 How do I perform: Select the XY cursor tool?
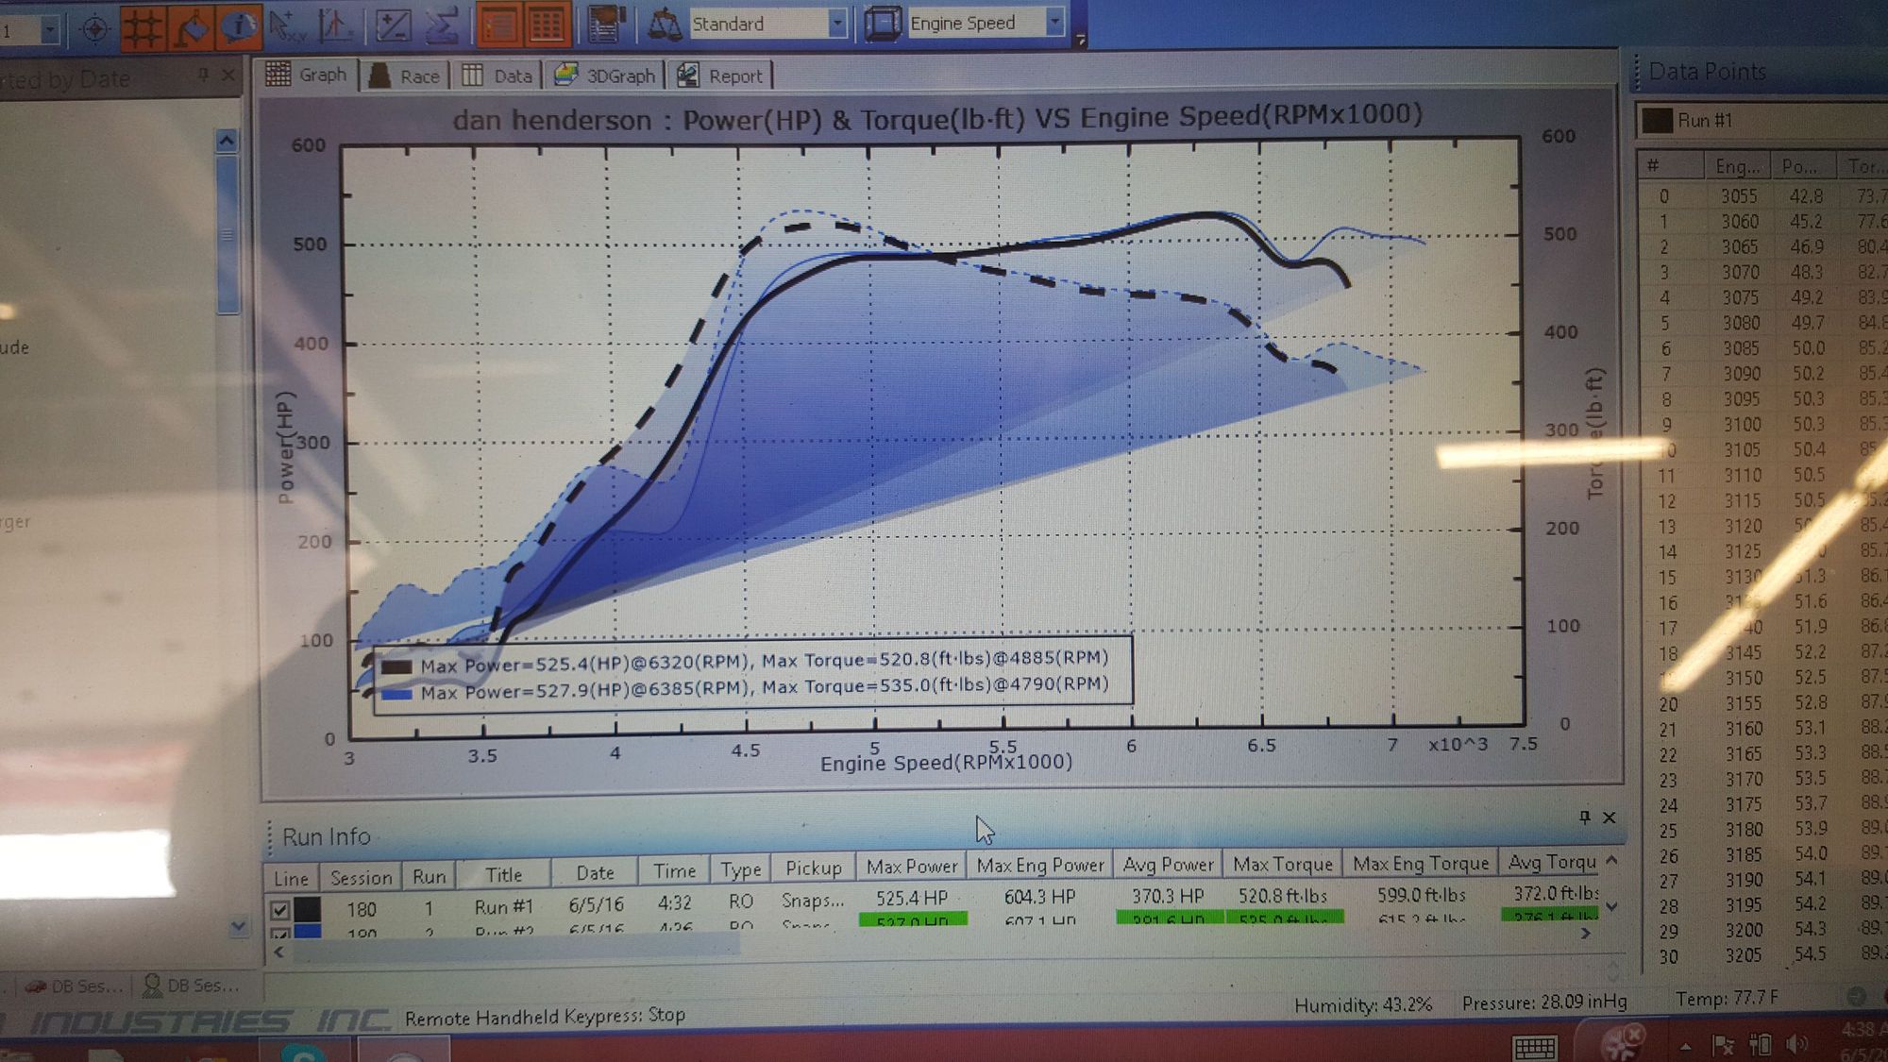(286, 26)
